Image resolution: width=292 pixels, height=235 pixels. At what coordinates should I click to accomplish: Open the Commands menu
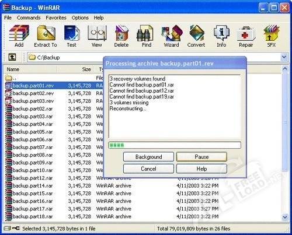(x=29, y=17)
